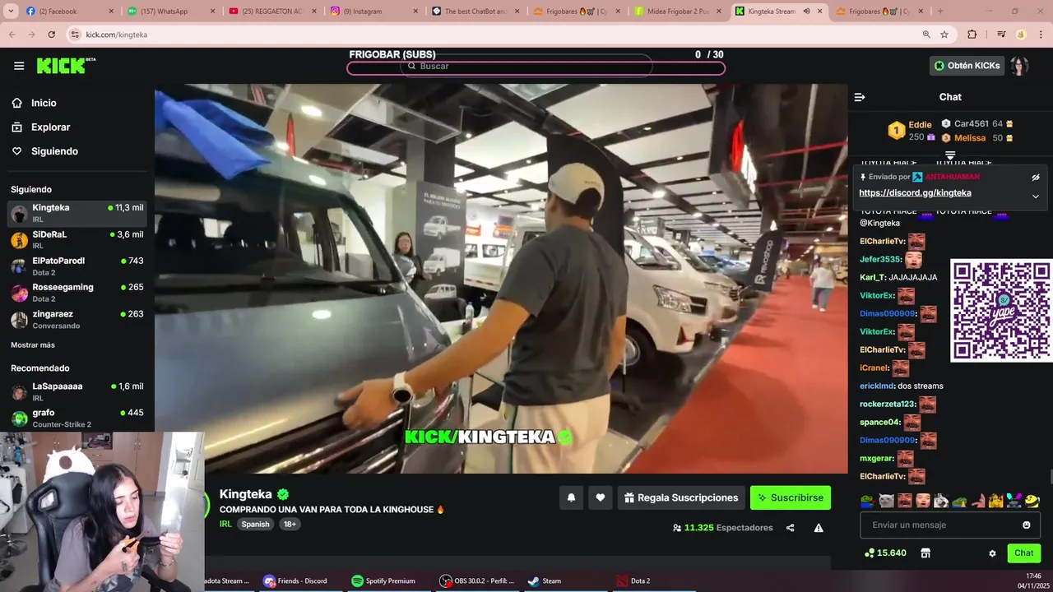This screenshot has height=592, width=1053.
Task: Open Explorar in the sidebar
Action: coord(50,127)
